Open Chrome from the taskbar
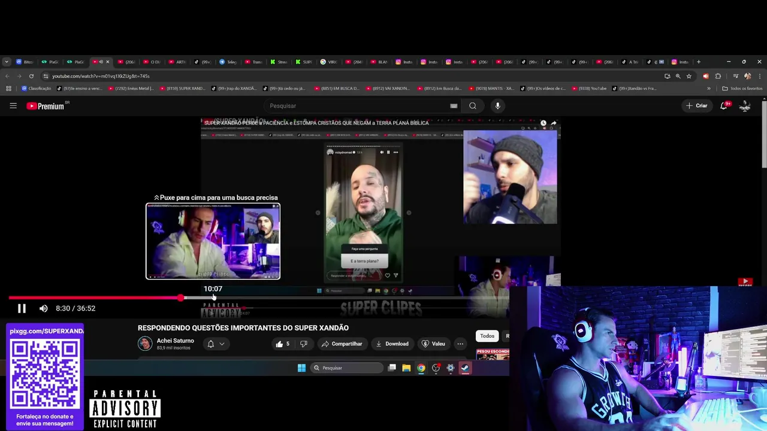Image resolution: width=767 pixels, height=431 pixels. click(421, 368)
